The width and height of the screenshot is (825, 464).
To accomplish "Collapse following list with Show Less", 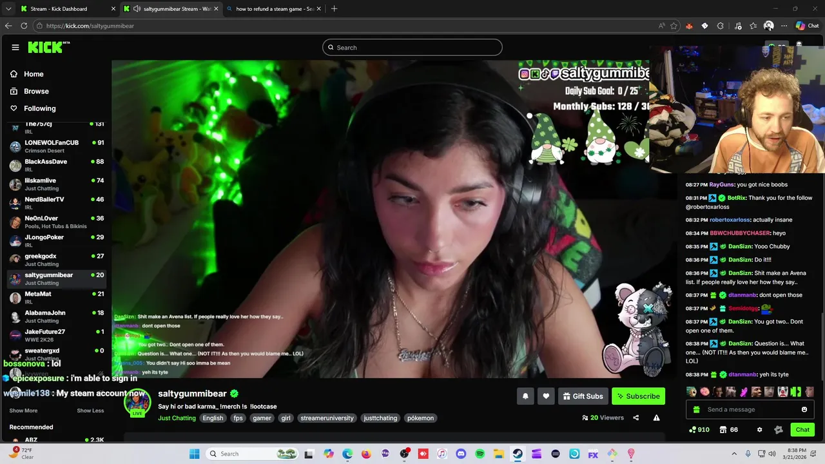I will [90, 411].
